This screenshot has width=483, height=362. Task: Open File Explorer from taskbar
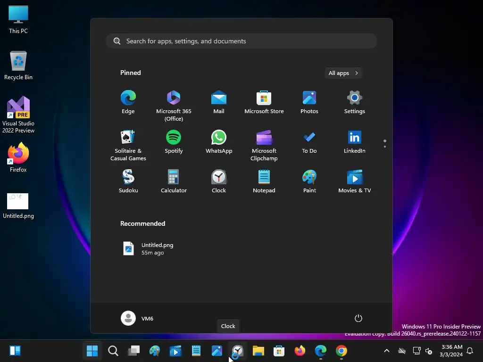258,351
